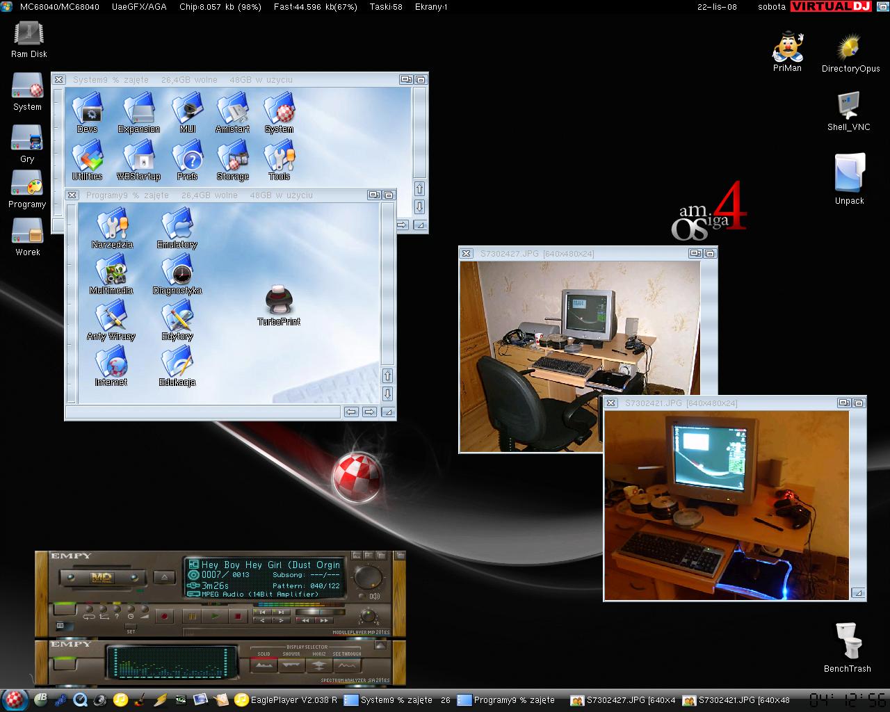Toggle the green power button on module player
890x712 pixels.
[65, 609]
